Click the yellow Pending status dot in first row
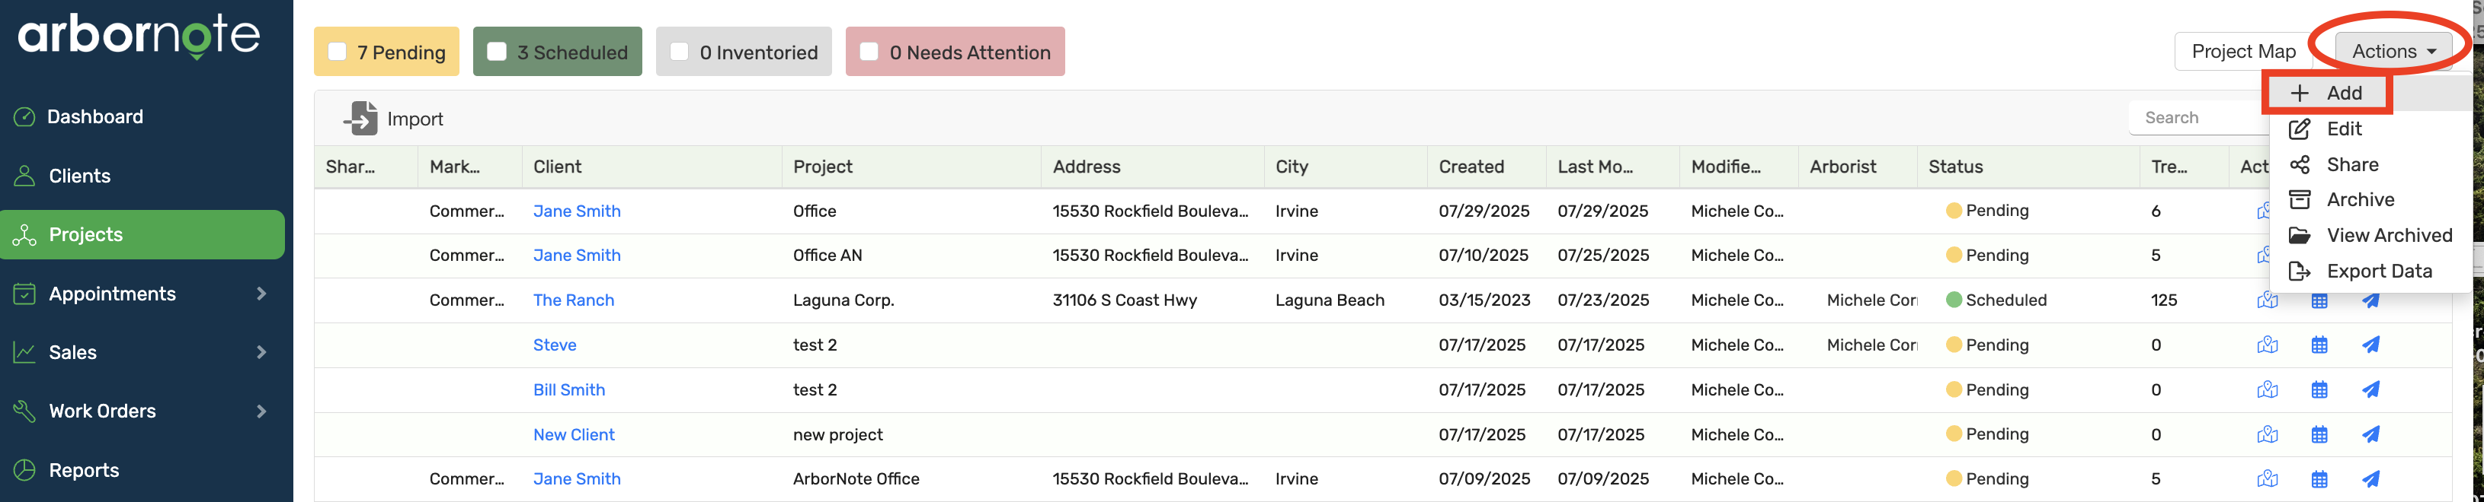This screenshot has width=2484, height=502. point(1954,211)
